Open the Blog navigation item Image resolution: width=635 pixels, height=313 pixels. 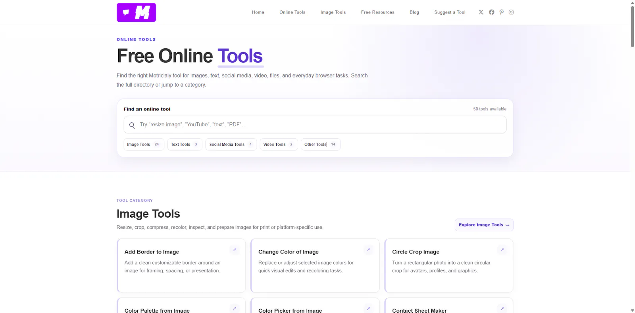coord(414,12)
